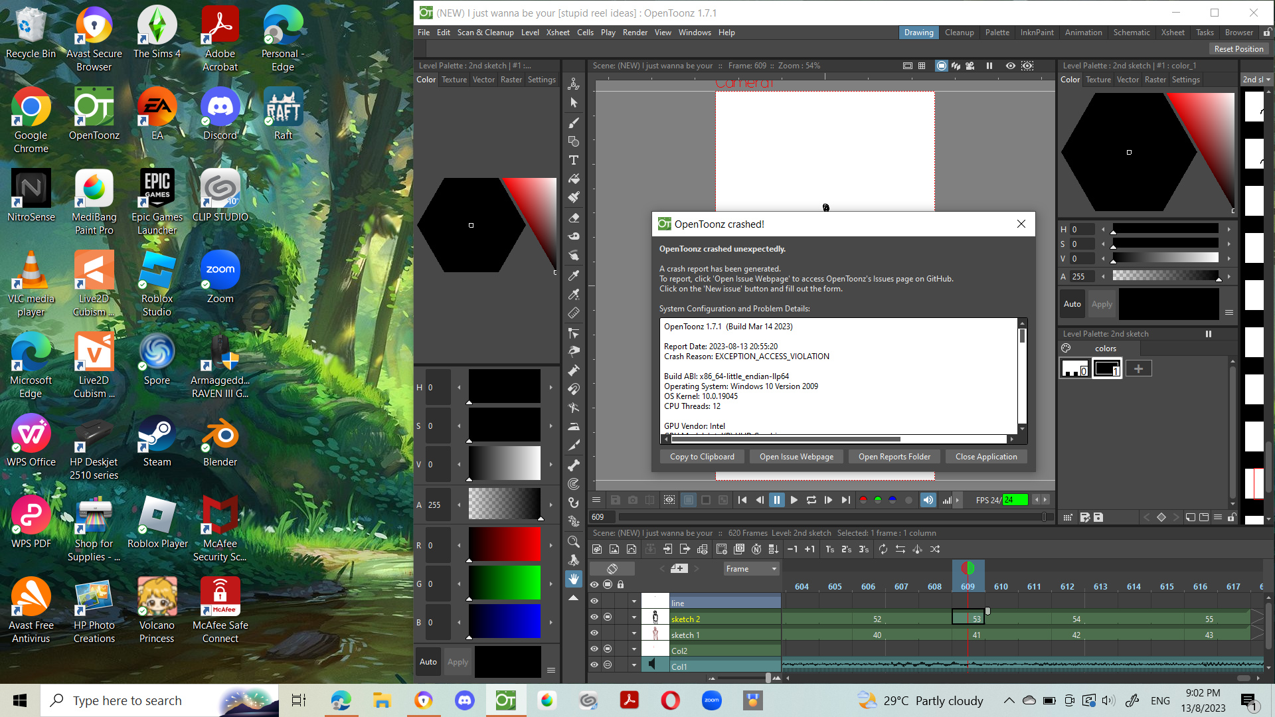Mute audio with the speaker toggle
The image size is (1275, 717).
(928, 500)
